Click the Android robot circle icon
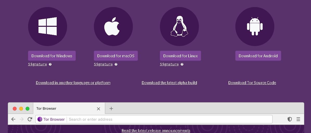Viewport: 311px width, 133px height. pos(255,26)
